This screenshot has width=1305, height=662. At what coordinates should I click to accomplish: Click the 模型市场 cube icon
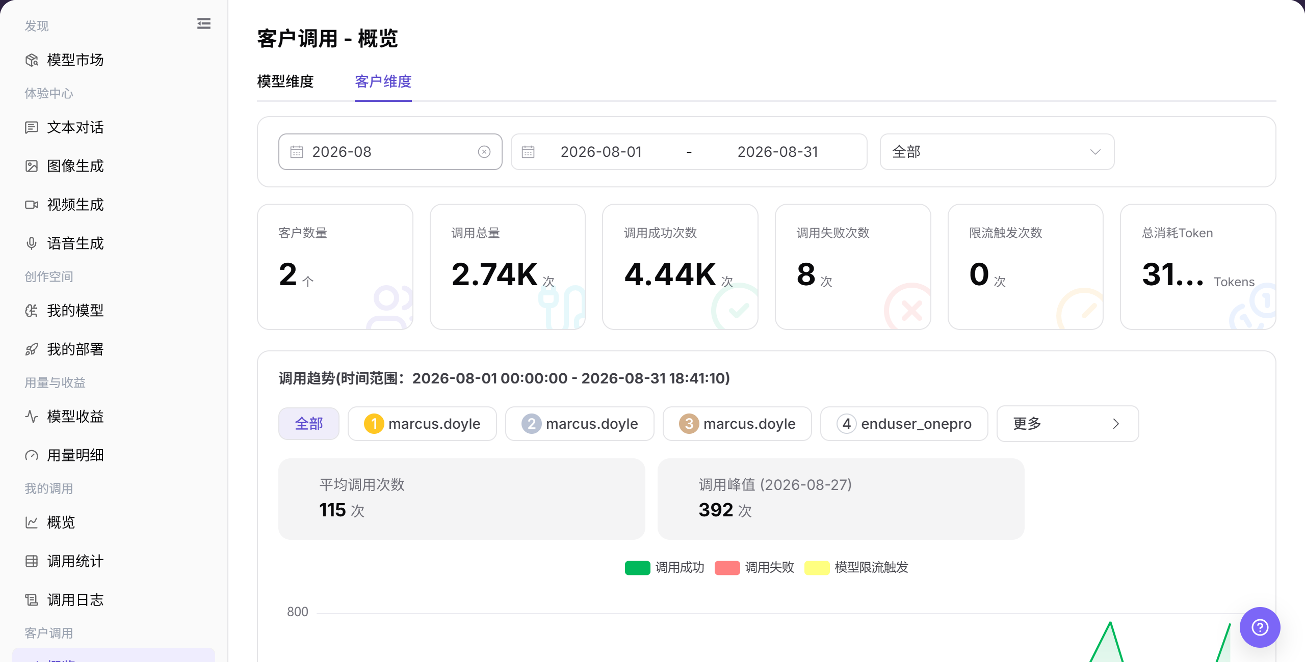(x=32, y=60)
